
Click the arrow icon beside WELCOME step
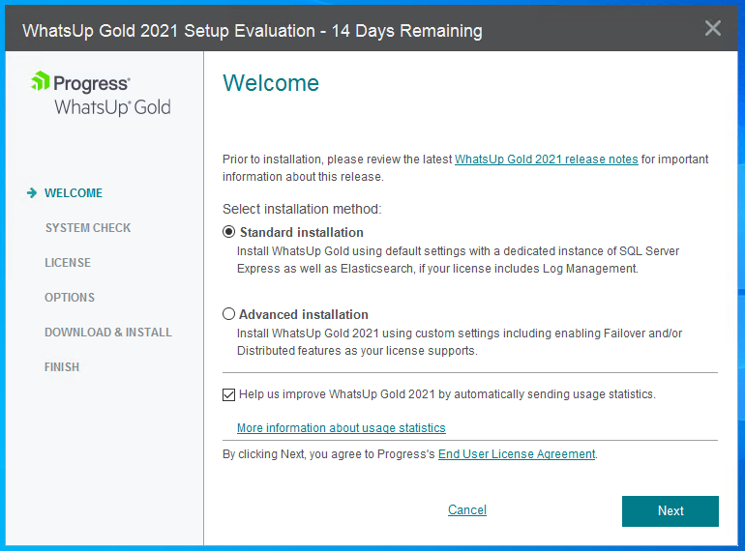pyautogui.click(x=32, y=192)
